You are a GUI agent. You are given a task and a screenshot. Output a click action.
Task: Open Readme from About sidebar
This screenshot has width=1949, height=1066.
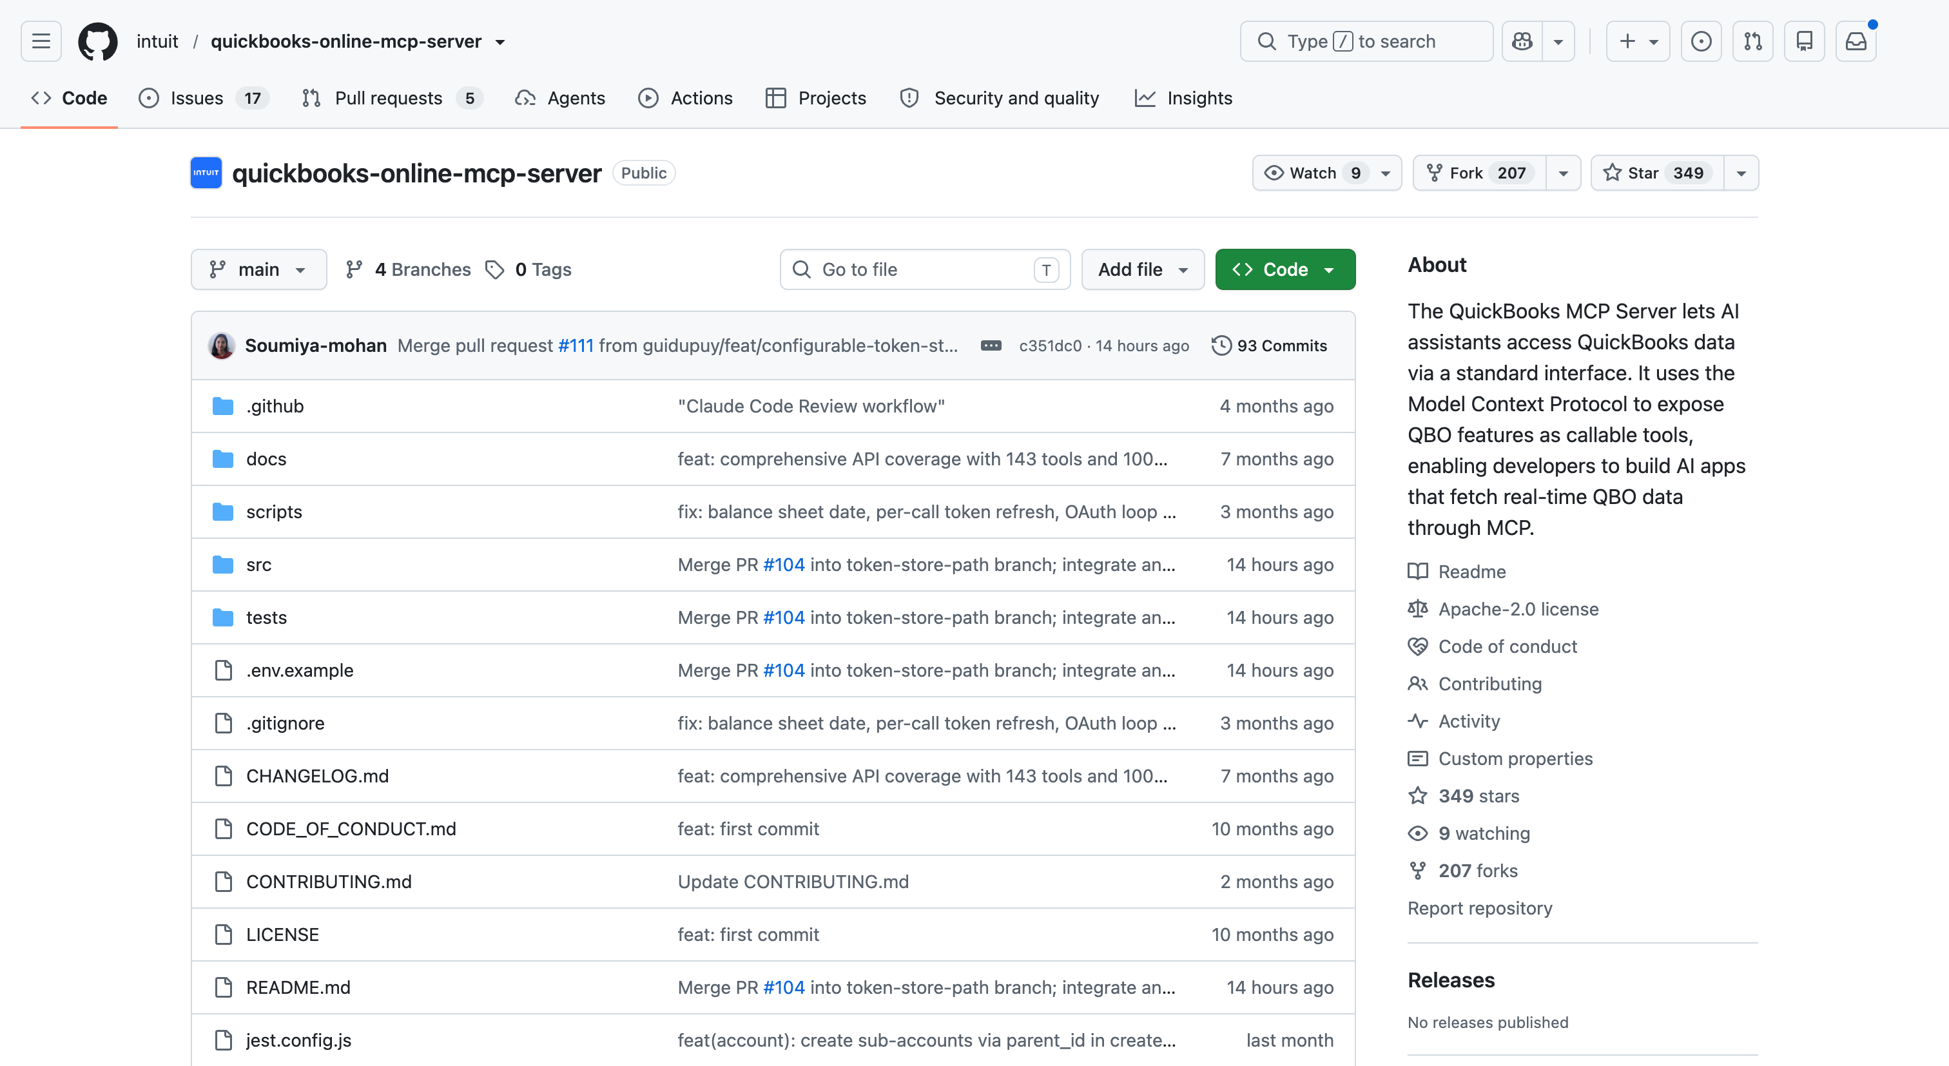[x=1457, y=572]
